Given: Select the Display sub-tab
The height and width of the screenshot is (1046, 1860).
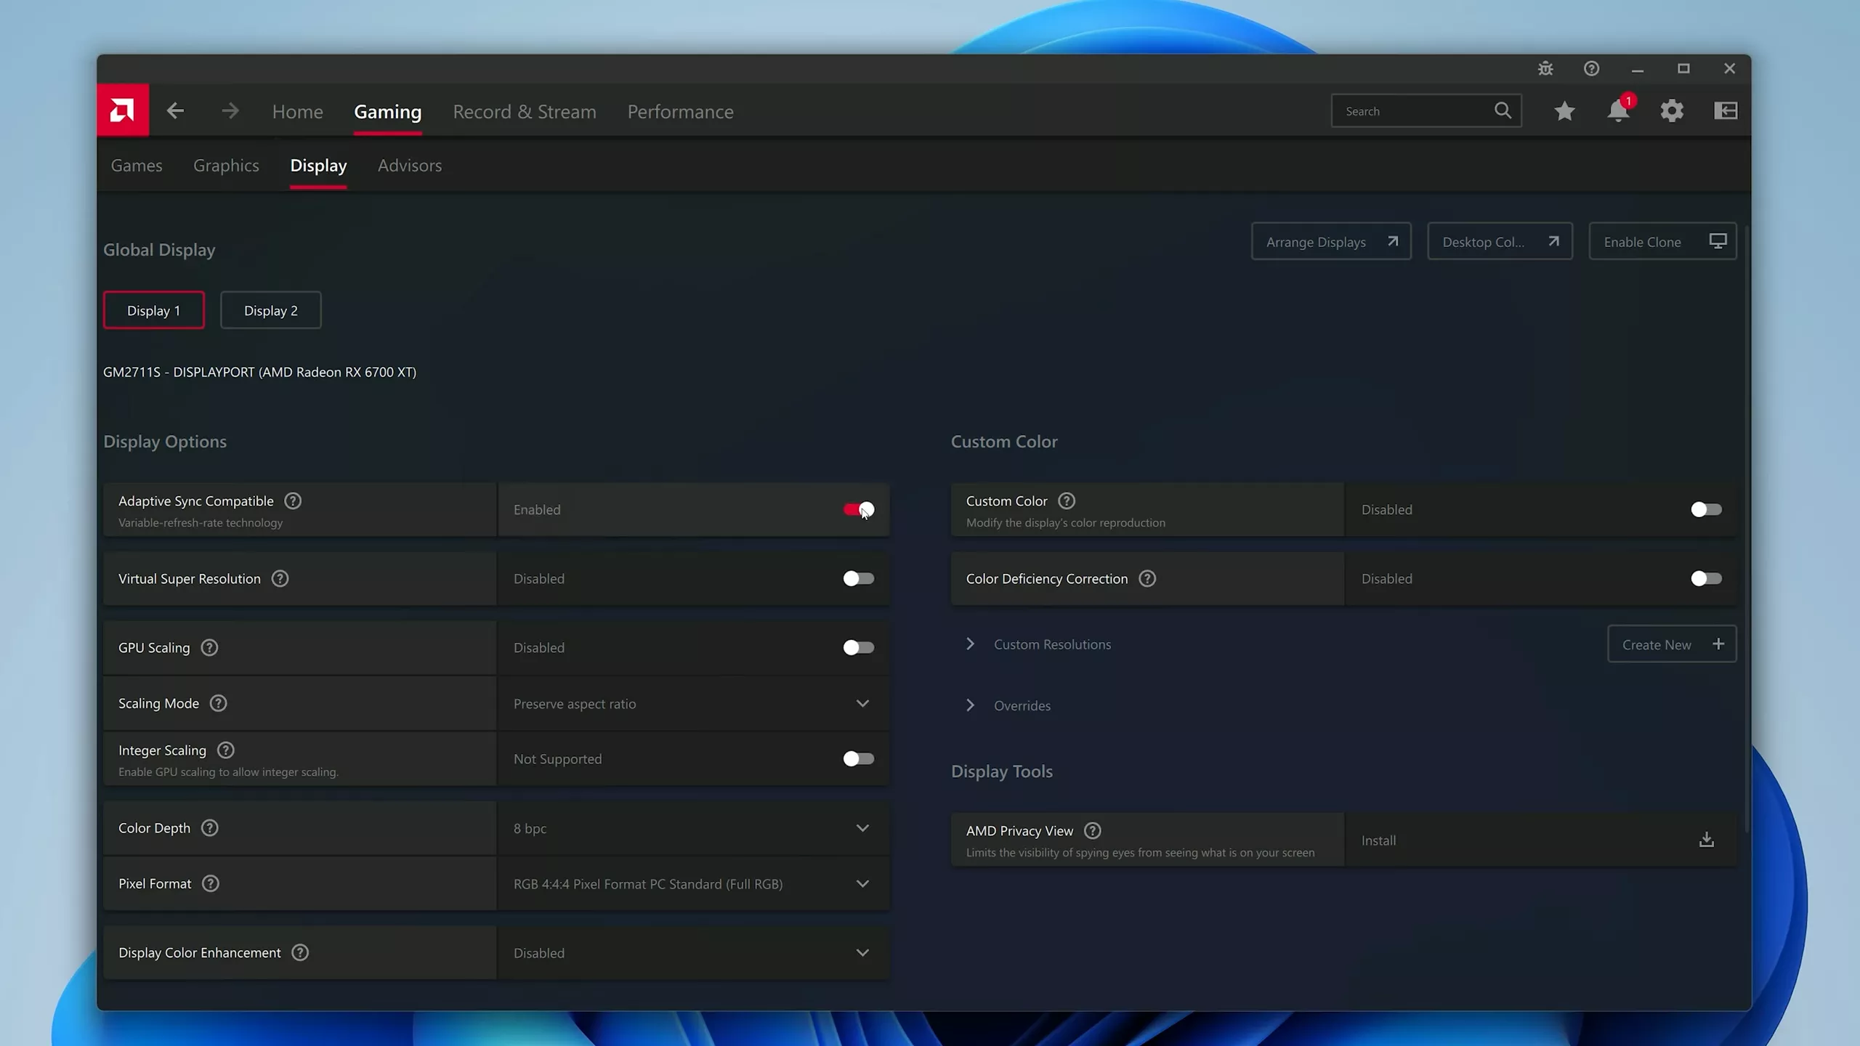Looking at the screenshot, I should (318, 165).
